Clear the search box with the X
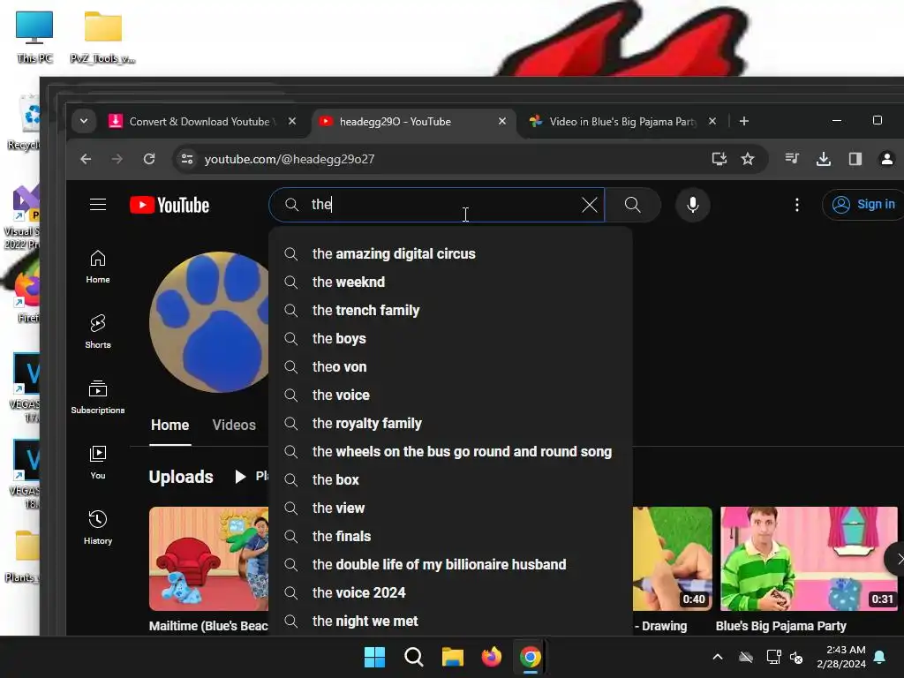Viewport: 904px width, 678px height. [x=589, y=205]
